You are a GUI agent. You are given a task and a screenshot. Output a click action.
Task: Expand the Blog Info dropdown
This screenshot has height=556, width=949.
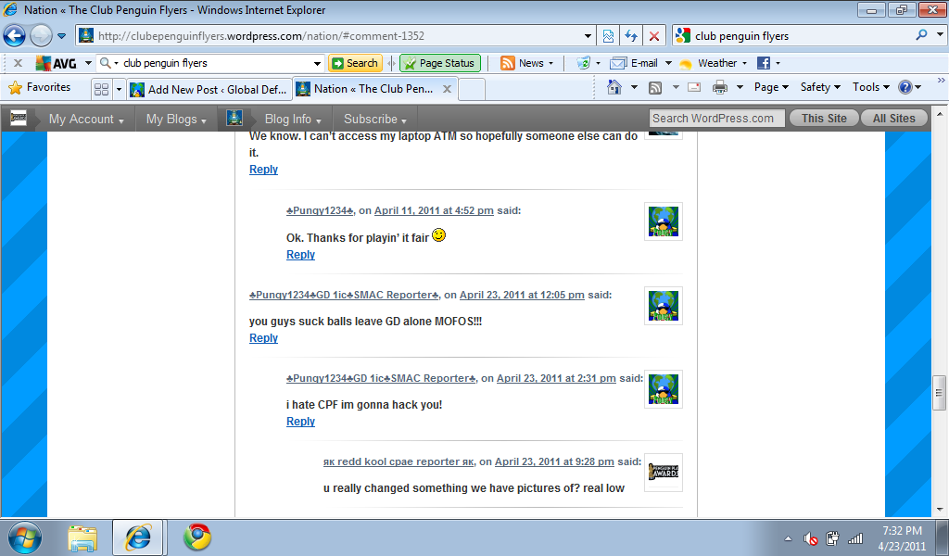tap(292, 119)
